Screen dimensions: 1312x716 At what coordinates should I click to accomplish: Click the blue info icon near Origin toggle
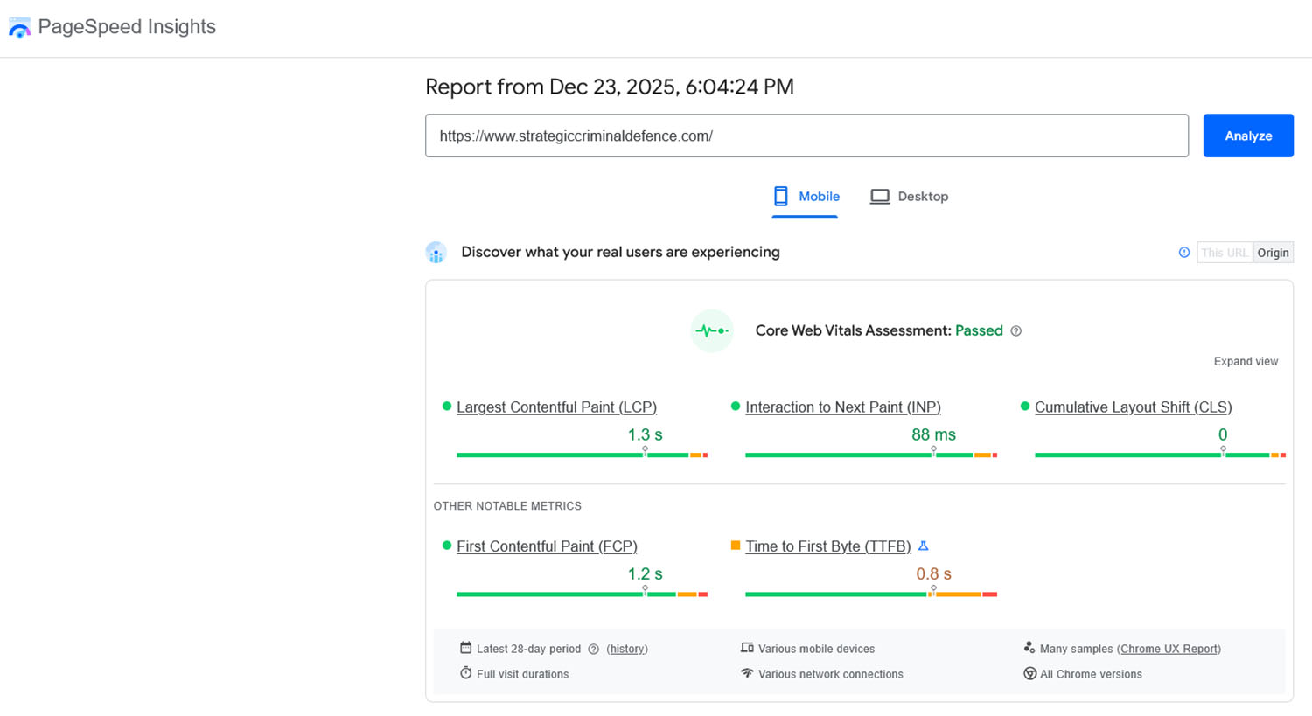1183,252
